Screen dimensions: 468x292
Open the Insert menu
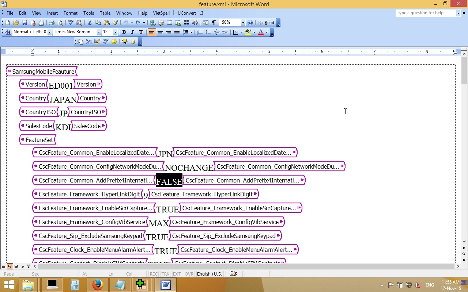point(52,13)
